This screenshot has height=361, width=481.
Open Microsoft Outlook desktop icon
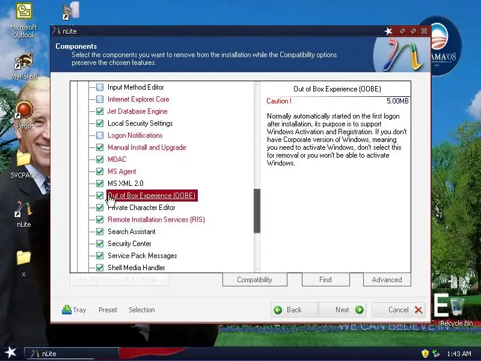(x=23, y=20)
